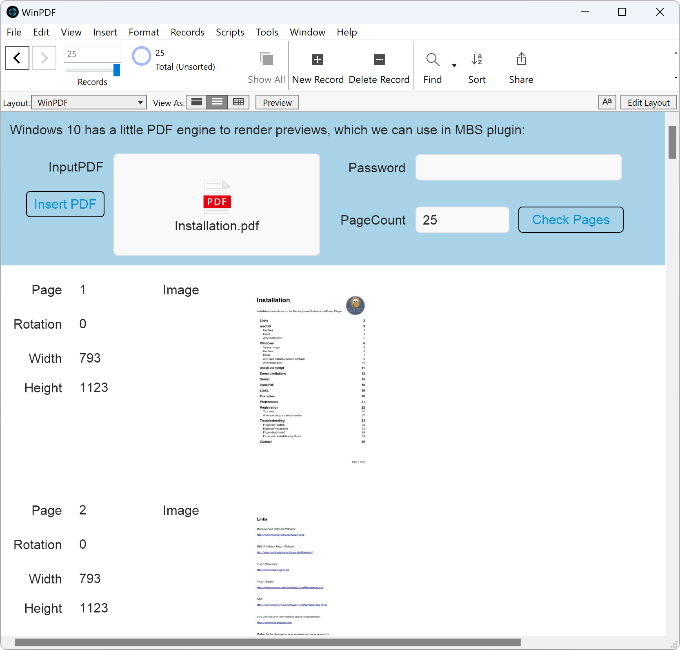The width and height of the screenshot is (680, 650).
Task: Click the page 1 preview image
Action: click(x=311, y=380)
